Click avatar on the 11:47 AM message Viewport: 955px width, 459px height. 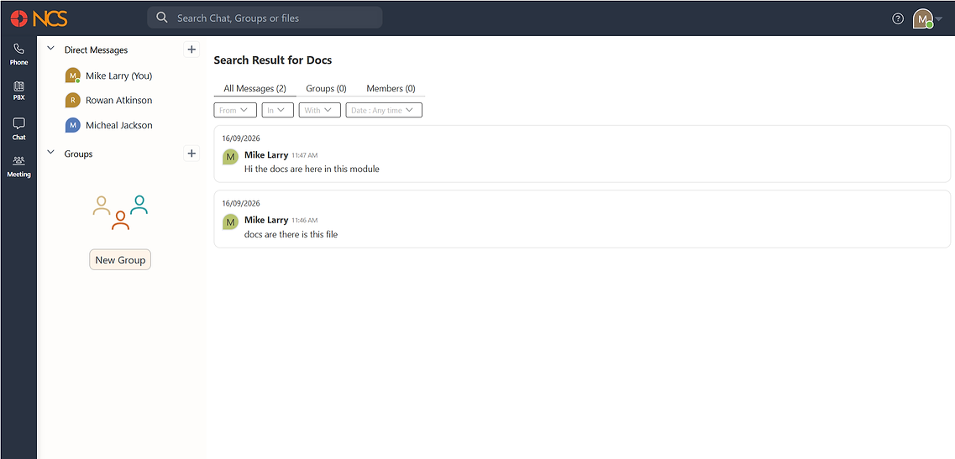point(230,157)
